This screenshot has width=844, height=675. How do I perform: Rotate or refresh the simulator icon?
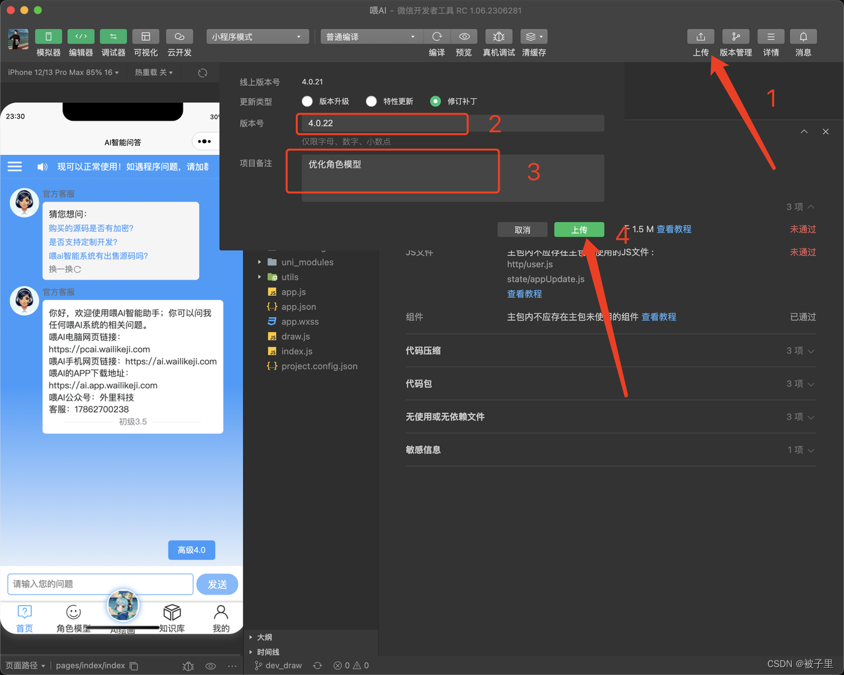(202, 73)
